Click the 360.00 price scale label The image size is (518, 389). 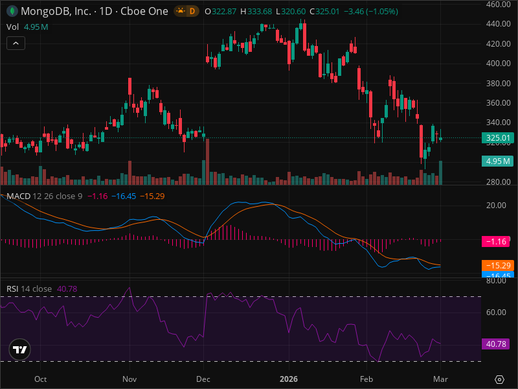[x=498, y=103]
